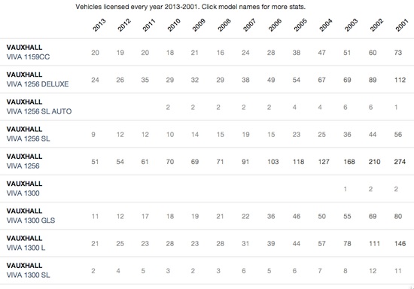Image resolution: width=414 pixels, height=289 pixels.
Task: Select the 146 value in VIVA 1300 L row
Action: tap(400, 244)
